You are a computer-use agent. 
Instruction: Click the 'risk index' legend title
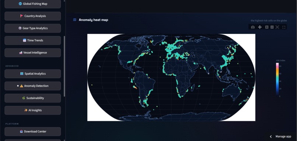point(280,60)
